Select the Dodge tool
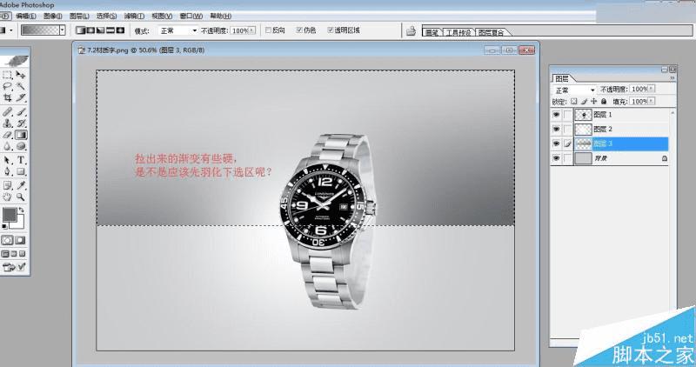Screen dimensions: 696x367 (21, 146)
